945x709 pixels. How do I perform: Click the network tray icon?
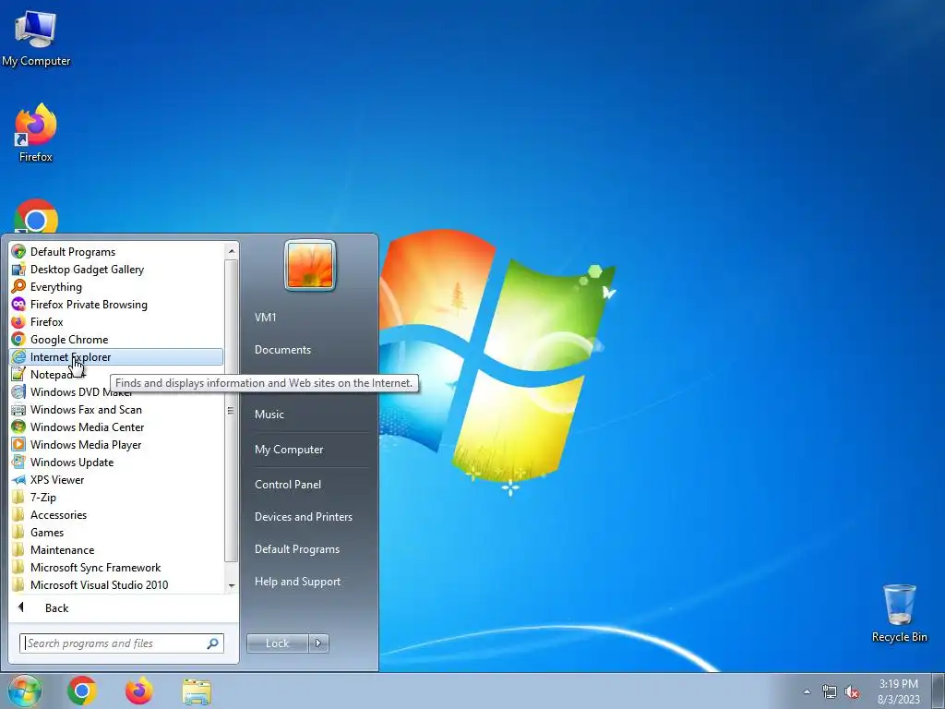click(830, 692)
